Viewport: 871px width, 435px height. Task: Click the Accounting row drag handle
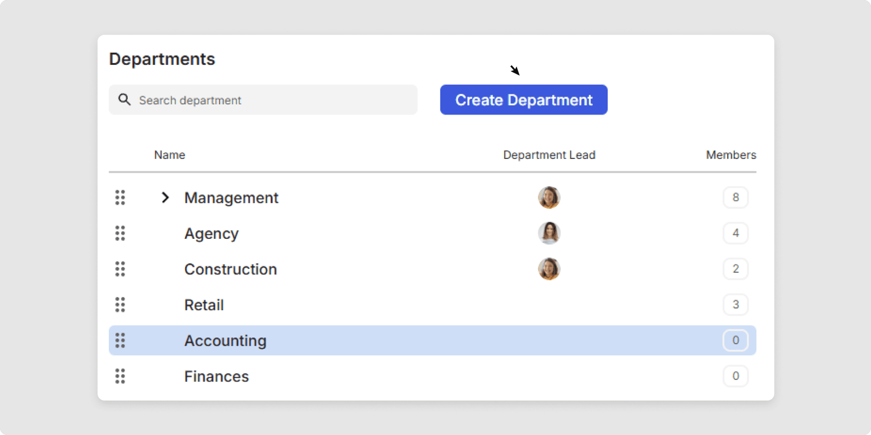(x=120, y=341)
